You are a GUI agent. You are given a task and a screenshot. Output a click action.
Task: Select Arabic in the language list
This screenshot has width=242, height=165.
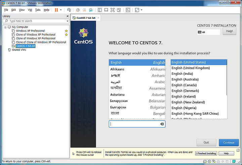coord(137,82)
